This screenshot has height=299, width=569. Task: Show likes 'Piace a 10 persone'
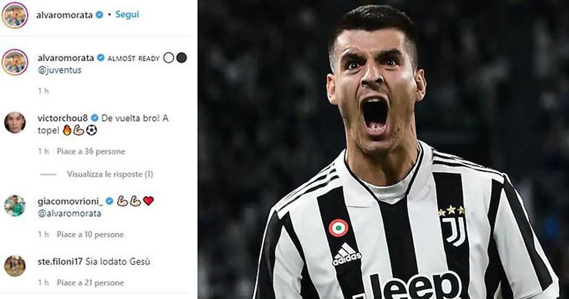[90, 234]
